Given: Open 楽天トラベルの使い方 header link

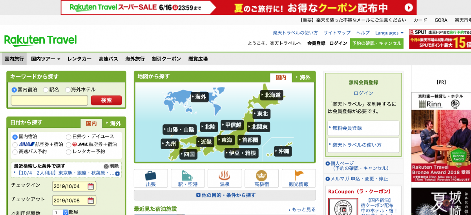Looking at the screenshot, I should coord(296,33).
